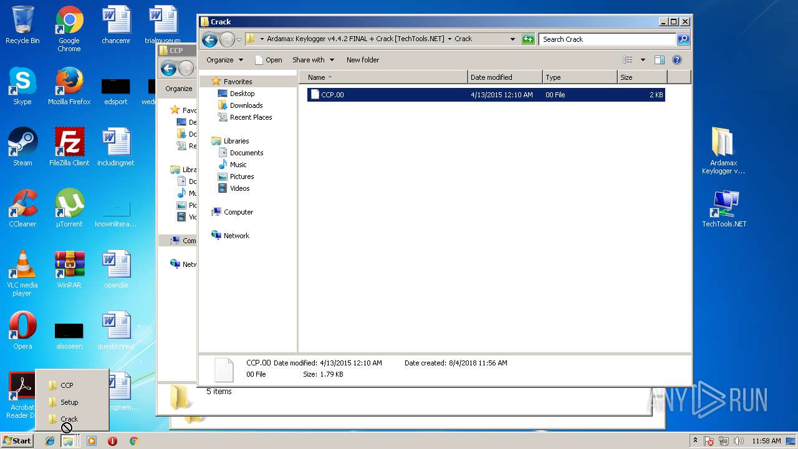Open Videos library

coord(239,188)
